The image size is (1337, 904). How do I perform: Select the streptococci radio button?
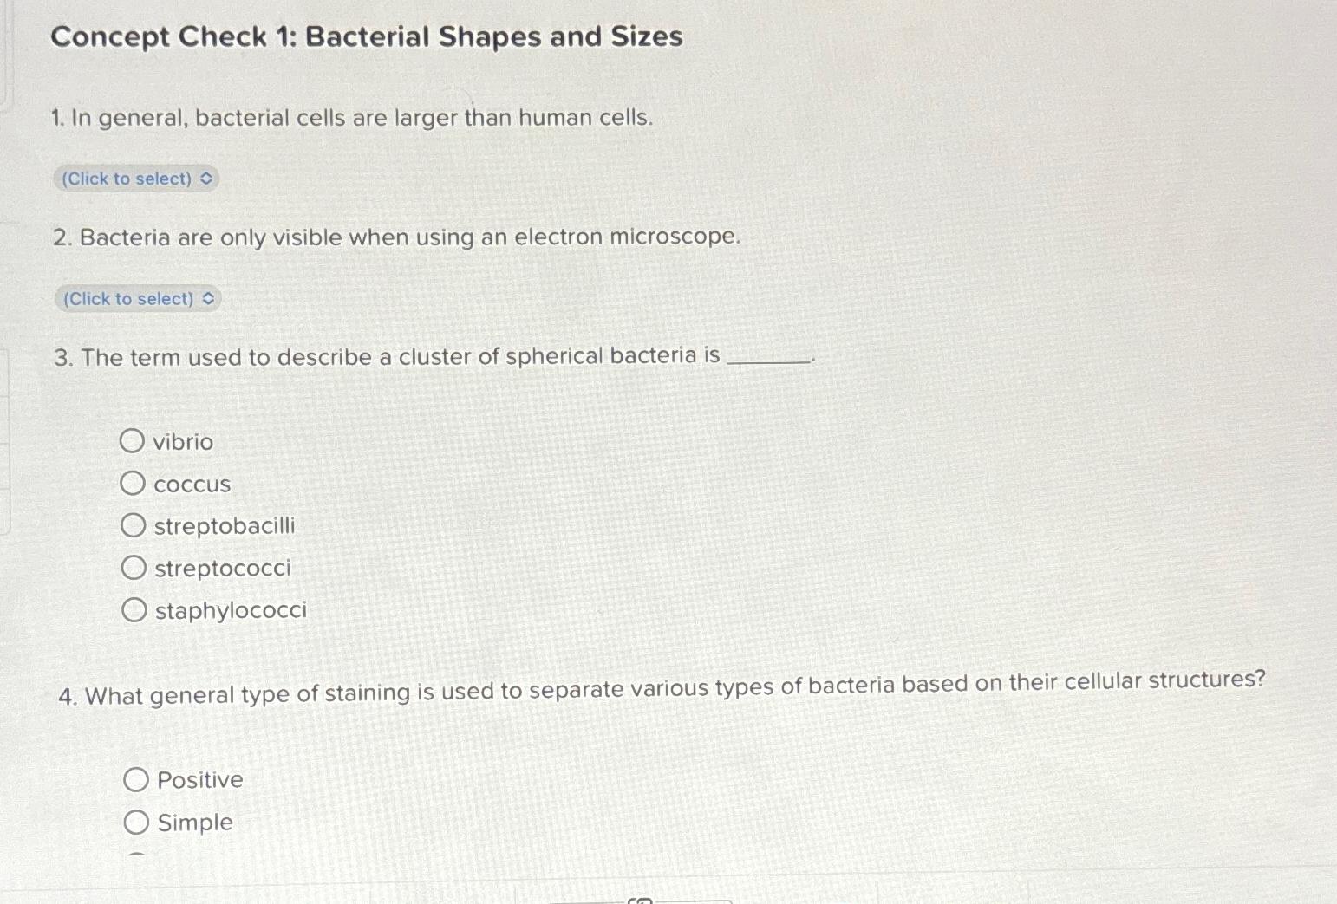point(134,567)
